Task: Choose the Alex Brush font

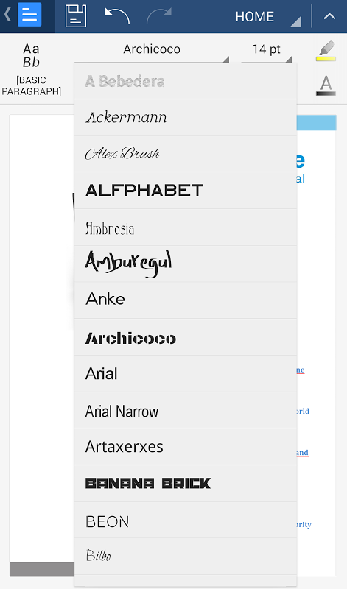Action: click(186, 154)
